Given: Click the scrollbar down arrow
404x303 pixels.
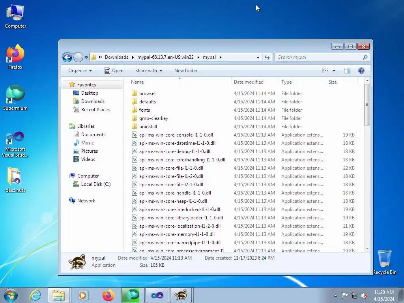Looking at the screenshot, I should [x=367, y=249].
